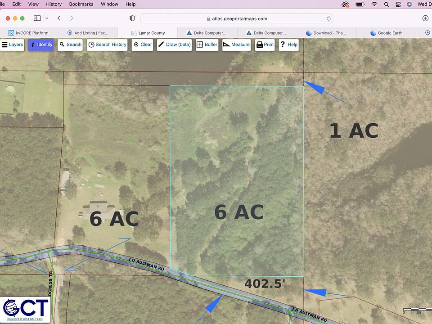The image size is (432, 324).
Task: Click the atlas.geoportalmaps.com address field
Action: pos(236,18)
